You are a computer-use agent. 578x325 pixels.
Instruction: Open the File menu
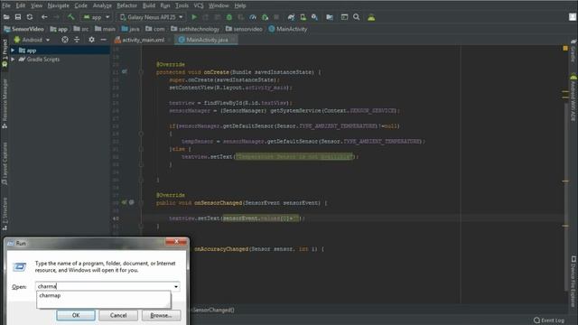coord(6,5)
